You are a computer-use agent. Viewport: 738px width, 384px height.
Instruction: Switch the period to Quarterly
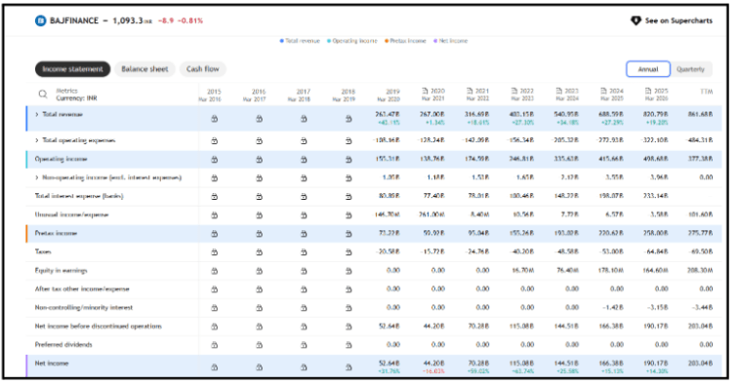click(x=690, y=69)
